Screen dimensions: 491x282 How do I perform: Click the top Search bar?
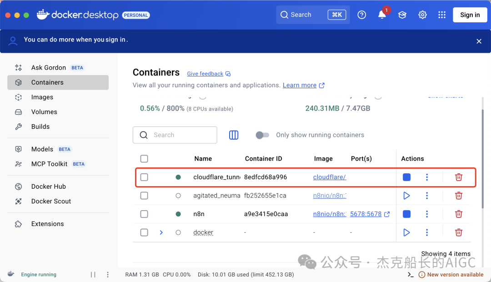(x=313, y=15)
